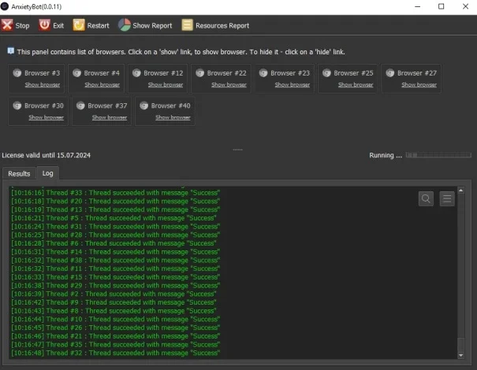Show browser link for Browser #12
The width and height of the screenshot is (477, 370).
tap(166, 85)
